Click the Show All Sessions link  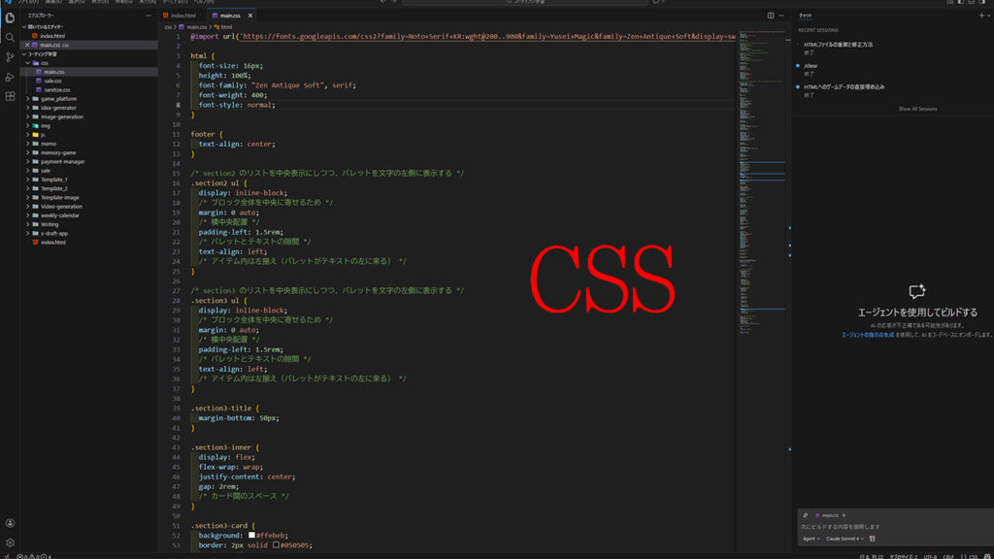point(917,109)
